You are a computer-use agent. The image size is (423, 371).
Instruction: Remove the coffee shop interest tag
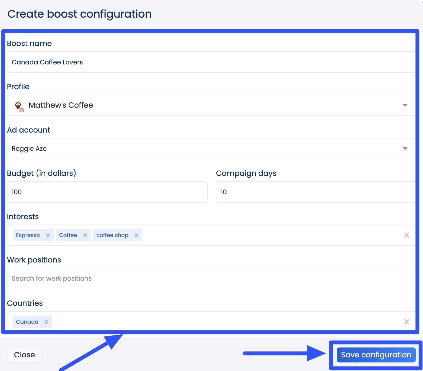point(136,235)
